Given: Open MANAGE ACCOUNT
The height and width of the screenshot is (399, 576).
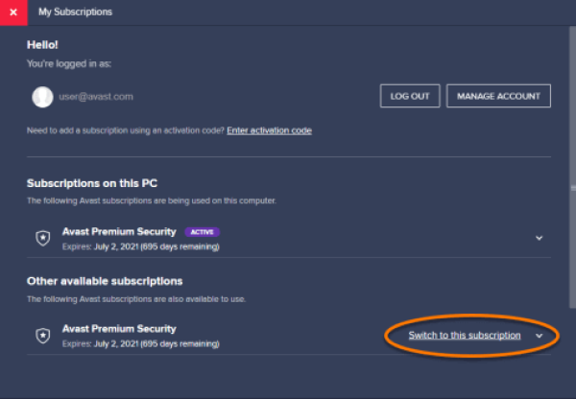Looking at the screenshot, I should pyautogui.click(x=498, y=96).
